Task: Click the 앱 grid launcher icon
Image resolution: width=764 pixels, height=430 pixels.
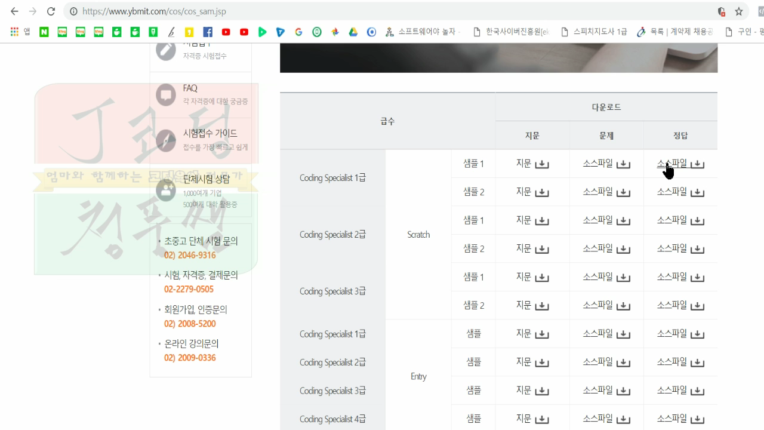Action: pyautogui.click(x=13, y=32)
